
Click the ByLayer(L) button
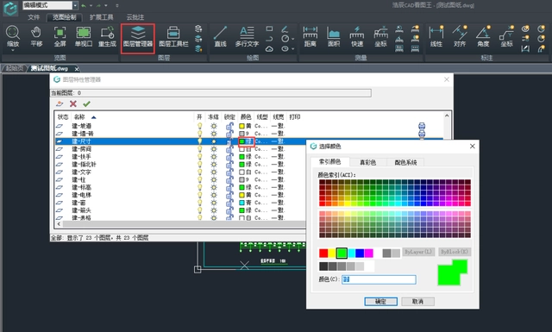point(418,252)
